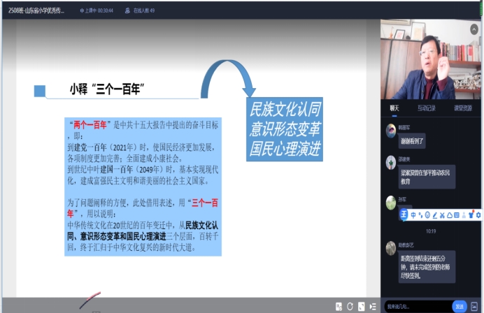Click the sign-in reminder message 距离签到结束
The width and height of the screenshot is (484, 313).
pyautogui.click(x=427, y=267)
